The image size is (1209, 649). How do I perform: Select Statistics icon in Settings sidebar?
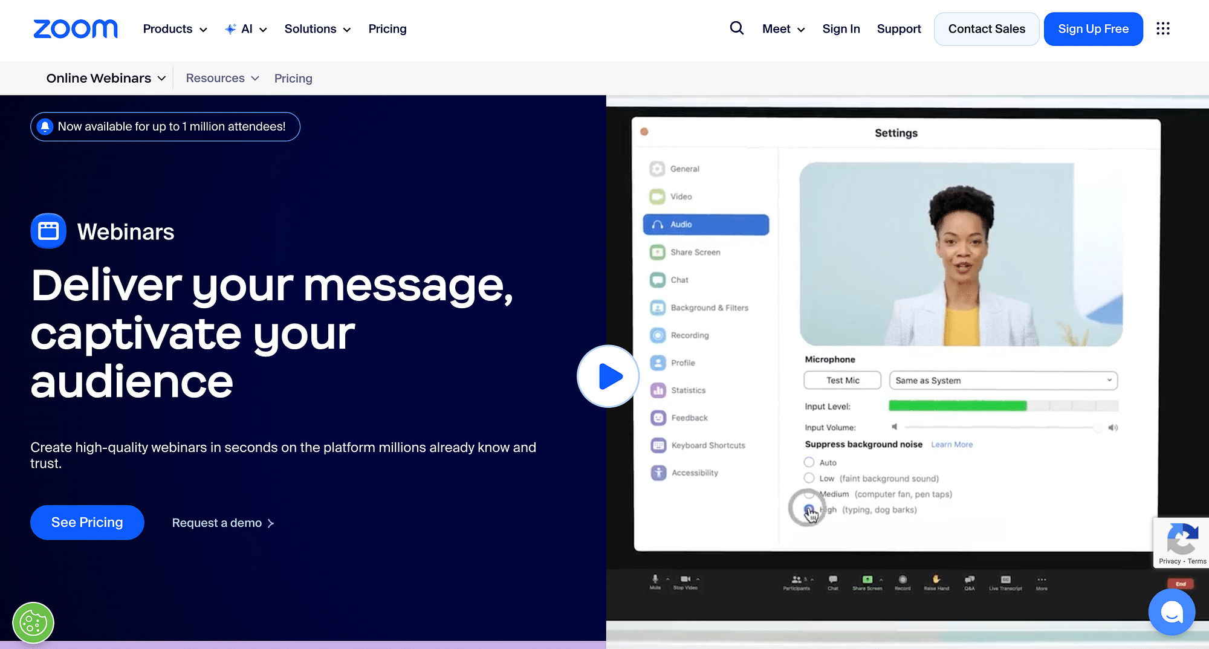coord(658,390)
